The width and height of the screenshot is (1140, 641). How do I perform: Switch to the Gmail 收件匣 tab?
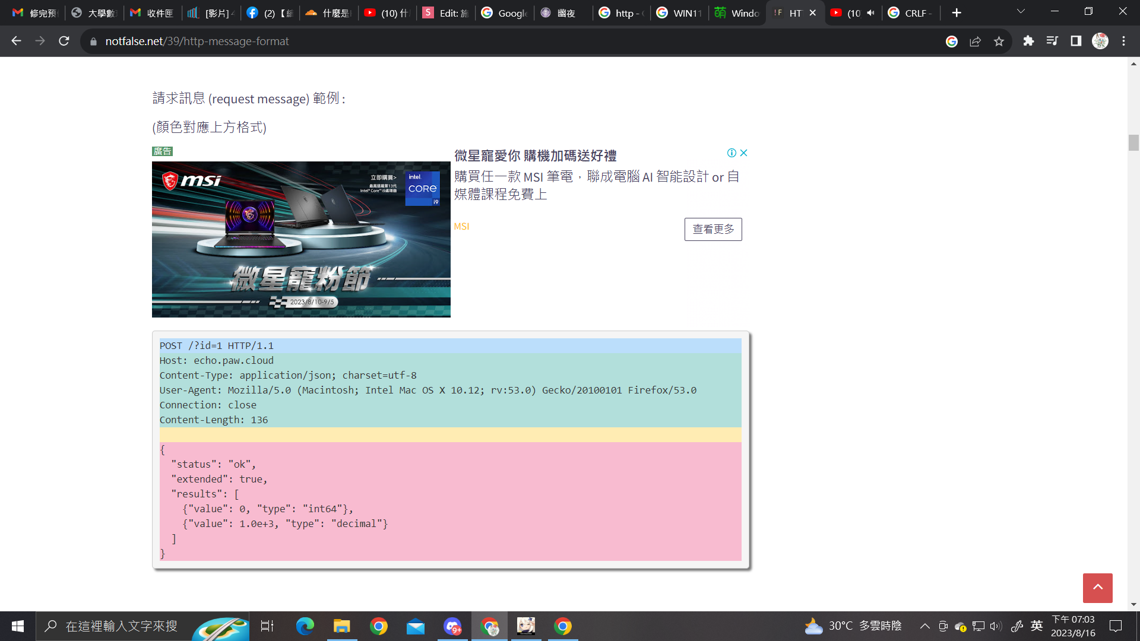click(x=153, y=12)
